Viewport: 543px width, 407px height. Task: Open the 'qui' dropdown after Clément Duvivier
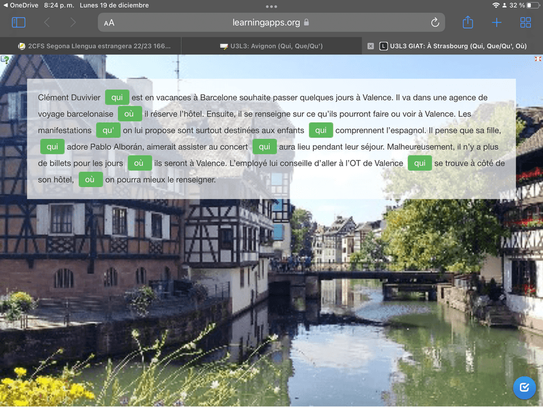point(117,97)
